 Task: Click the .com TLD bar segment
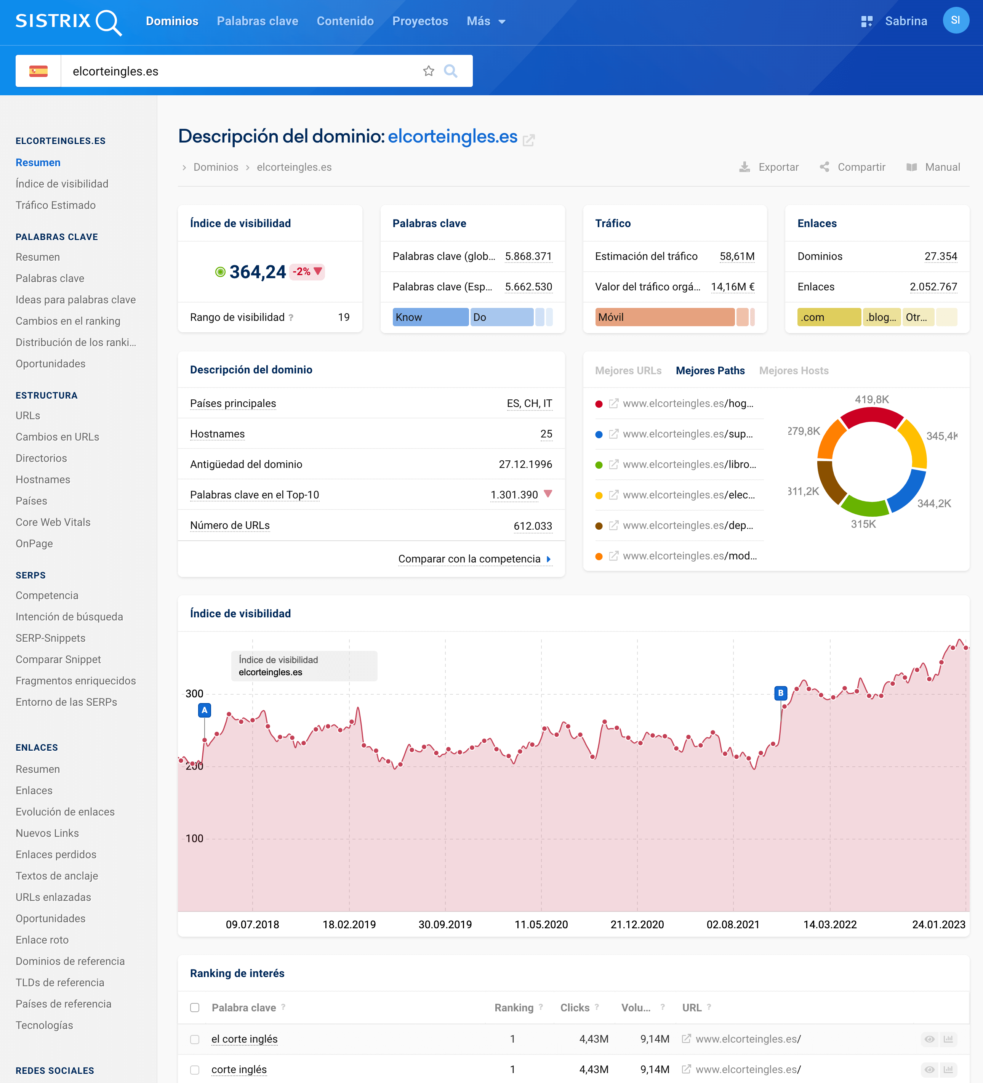[x=829, y=317]
